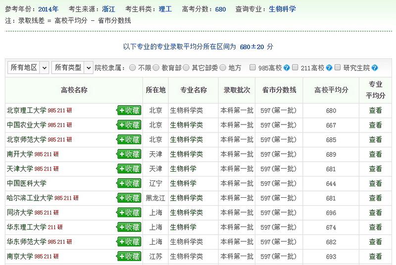Open 中国医科大学 university link
Image resolution: width=396 pixels, height=265 pixels.
(x=27, y=183)
